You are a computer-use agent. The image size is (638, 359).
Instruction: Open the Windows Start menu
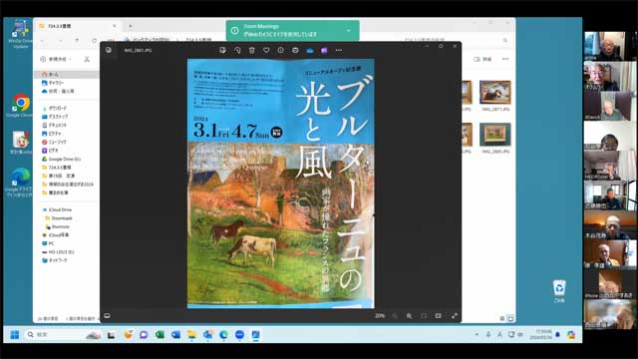tap(15, 335)
